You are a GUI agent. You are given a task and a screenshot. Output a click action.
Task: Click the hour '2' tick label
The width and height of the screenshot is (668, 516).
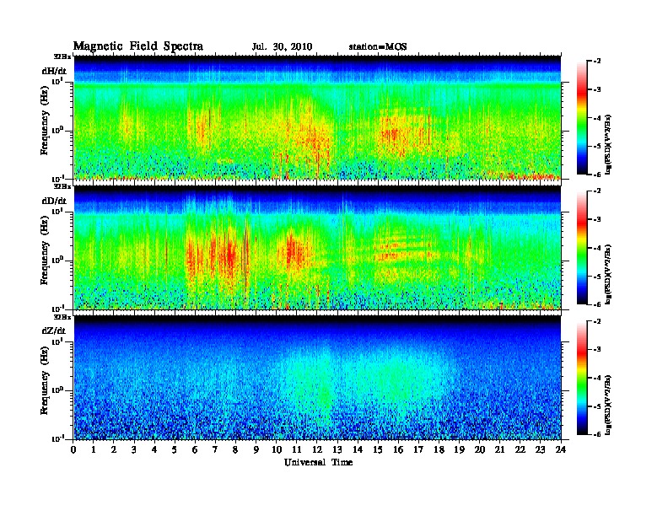click(x=114, y=449)
